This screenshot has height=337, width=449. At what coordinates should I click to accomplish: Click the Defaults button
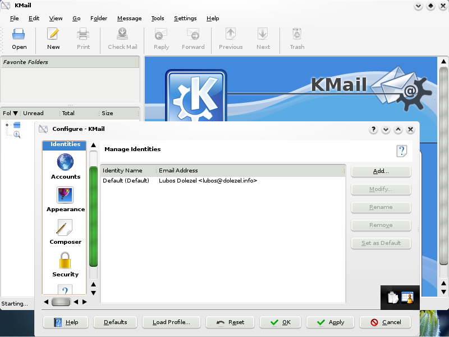(x=115, y=322)
